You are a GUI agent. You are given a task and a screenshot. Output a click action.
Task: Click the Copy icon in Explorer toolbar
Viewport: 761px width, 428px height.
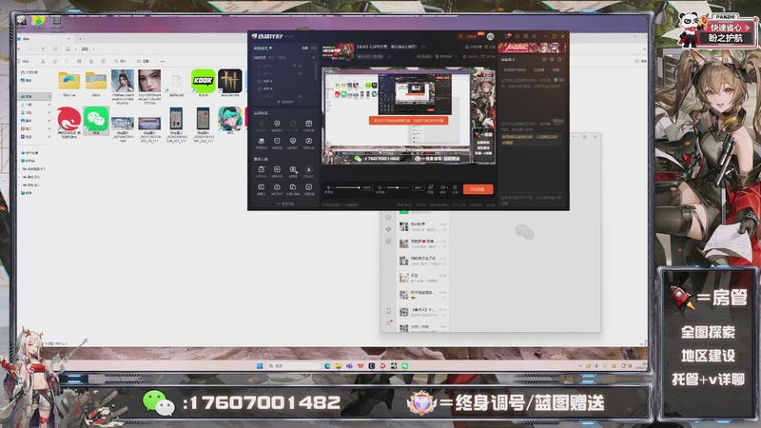coord(54,61)
